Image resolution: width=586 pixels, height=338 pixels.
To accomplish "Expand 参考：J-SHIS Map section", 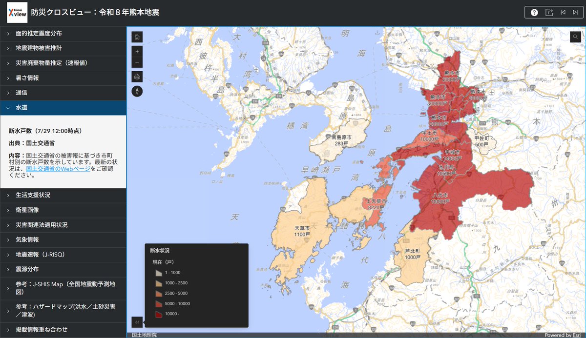I will pos(63,288).
